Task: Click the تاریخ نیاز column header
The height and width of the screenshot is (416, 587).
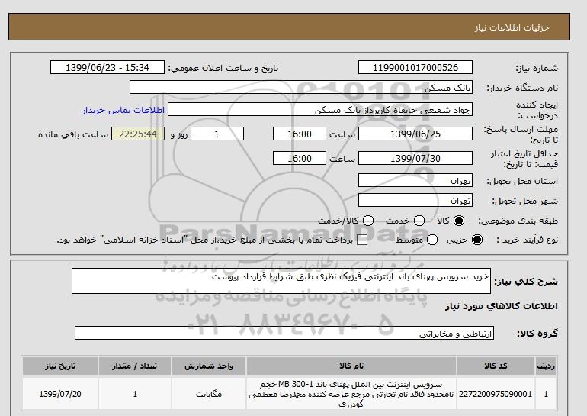Action: pyautogui.click(x=60, y=366)
